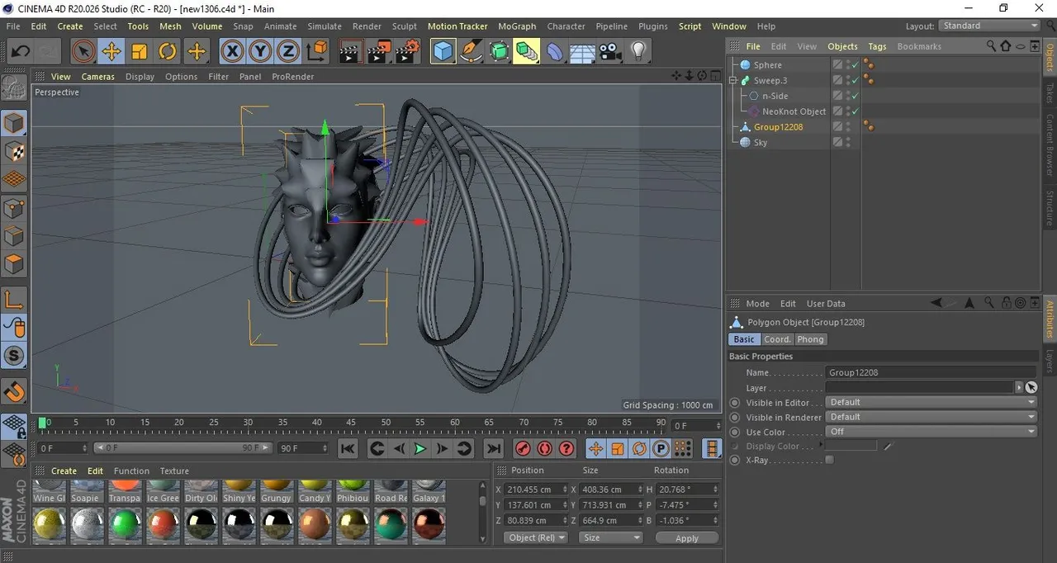Open the Use Color dropdown
The height and width of the screenshot is (563, 1057).
931,432
